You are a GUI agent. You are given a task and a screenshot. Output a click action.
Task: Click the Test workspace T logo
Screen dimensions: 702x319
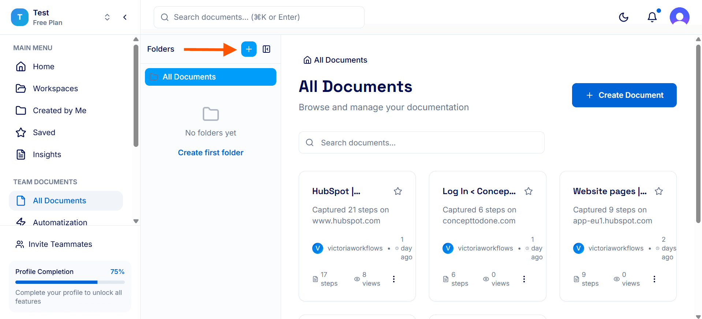click(x=20, y=17)
